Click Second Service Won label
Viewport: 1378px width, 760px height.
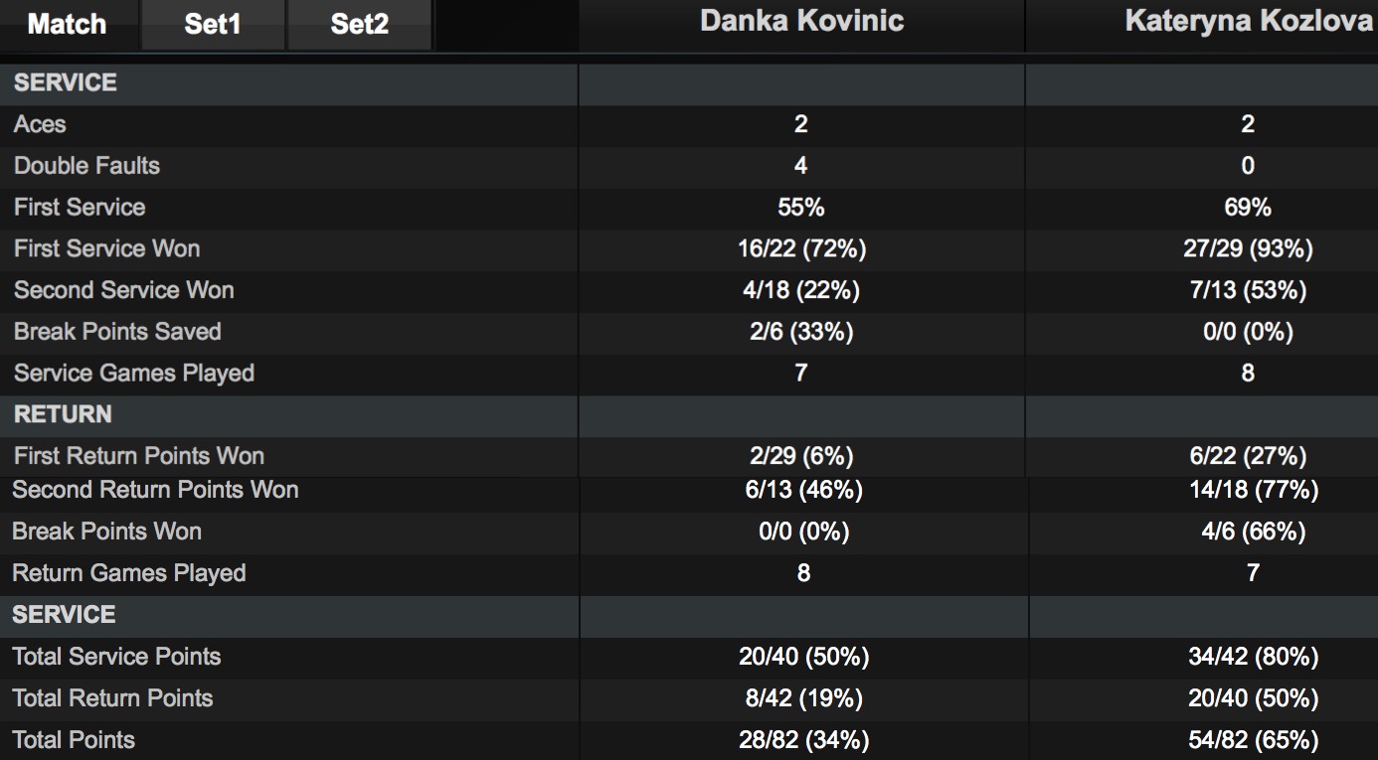pos(123,290)
